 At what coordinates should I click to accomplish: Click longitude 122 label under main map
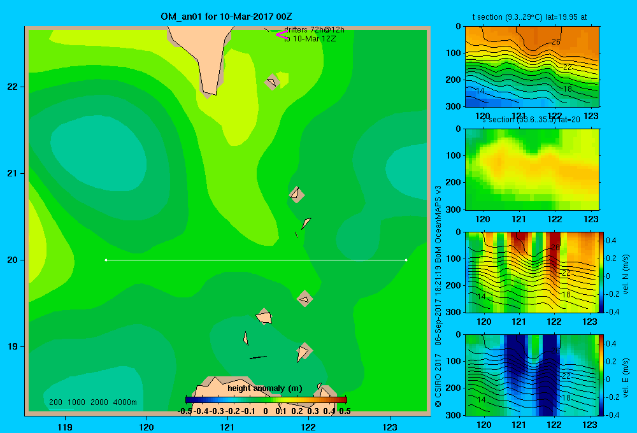point(308,427)
